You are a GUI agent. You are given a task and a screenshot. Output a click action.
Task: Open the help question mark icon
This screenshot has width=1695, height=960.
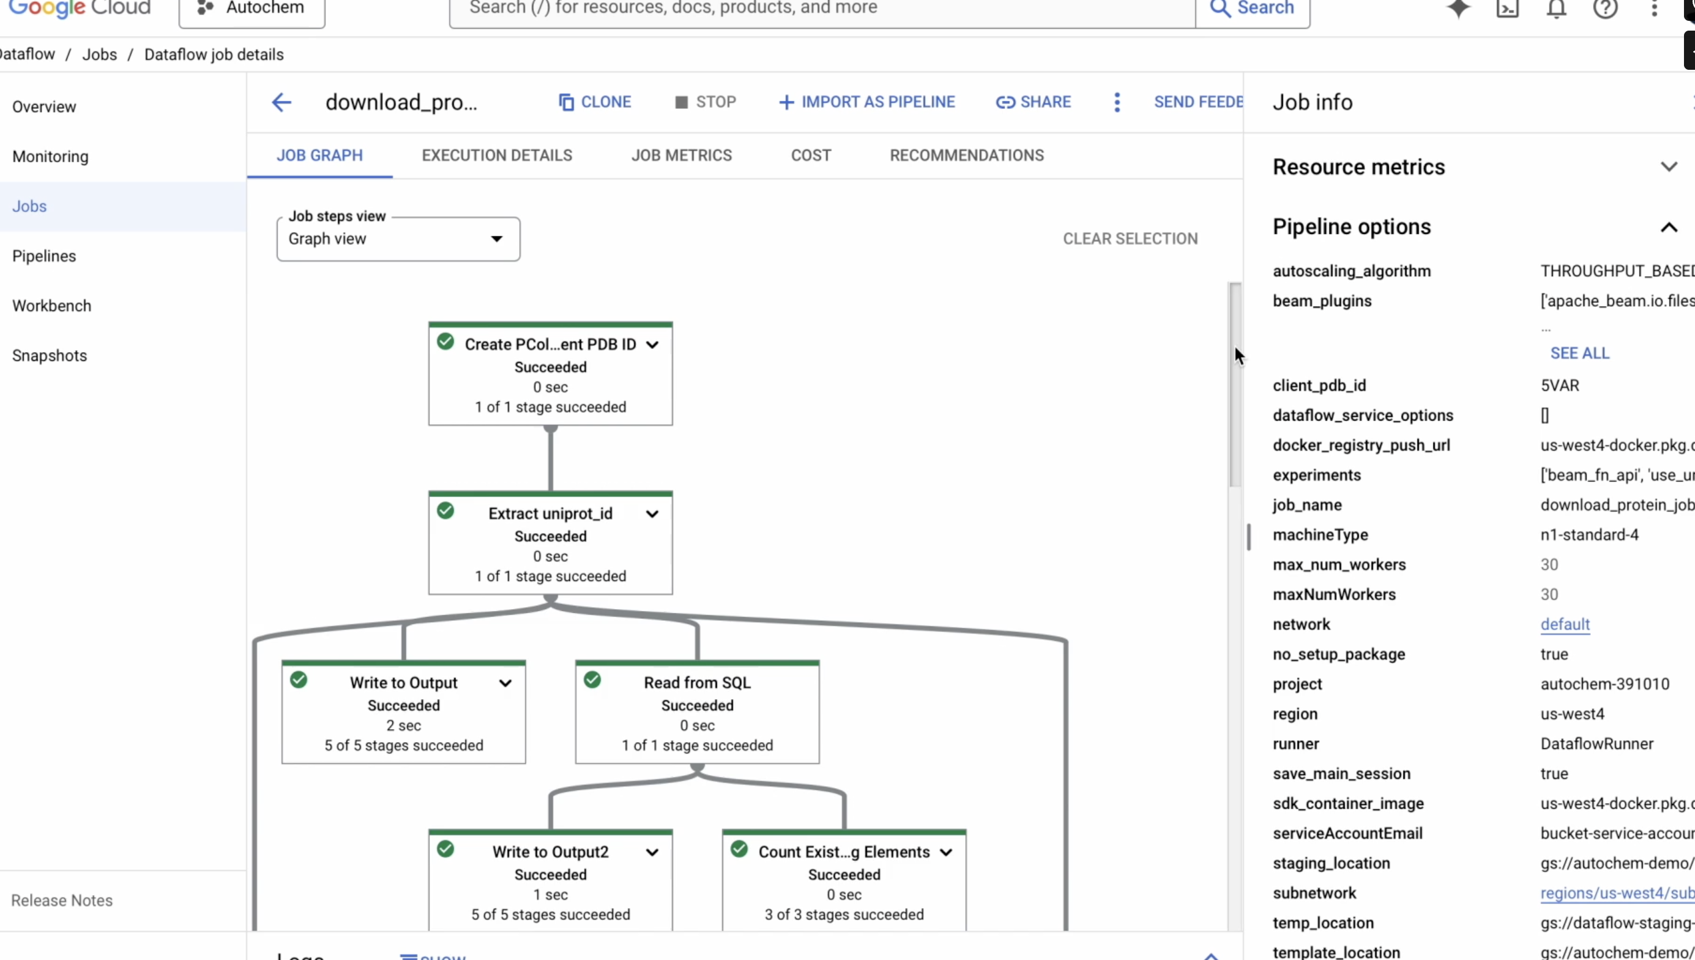(x=1605, y=9)
